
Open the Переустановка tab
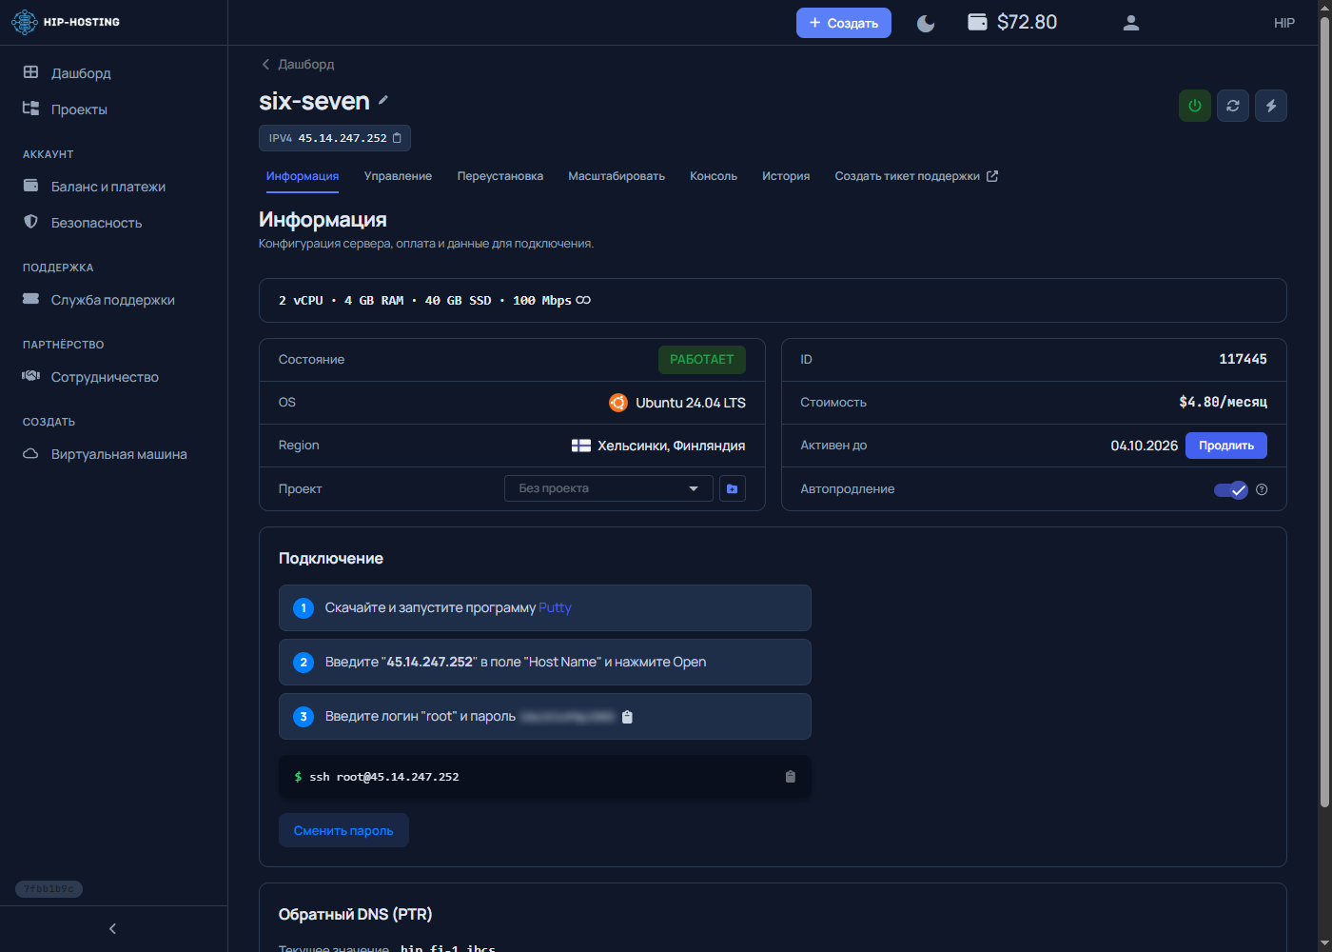(x=499, y=176)
